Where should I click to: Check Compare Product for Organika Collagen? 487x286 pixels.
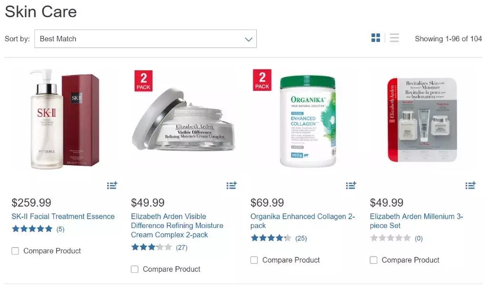point(254,260)
